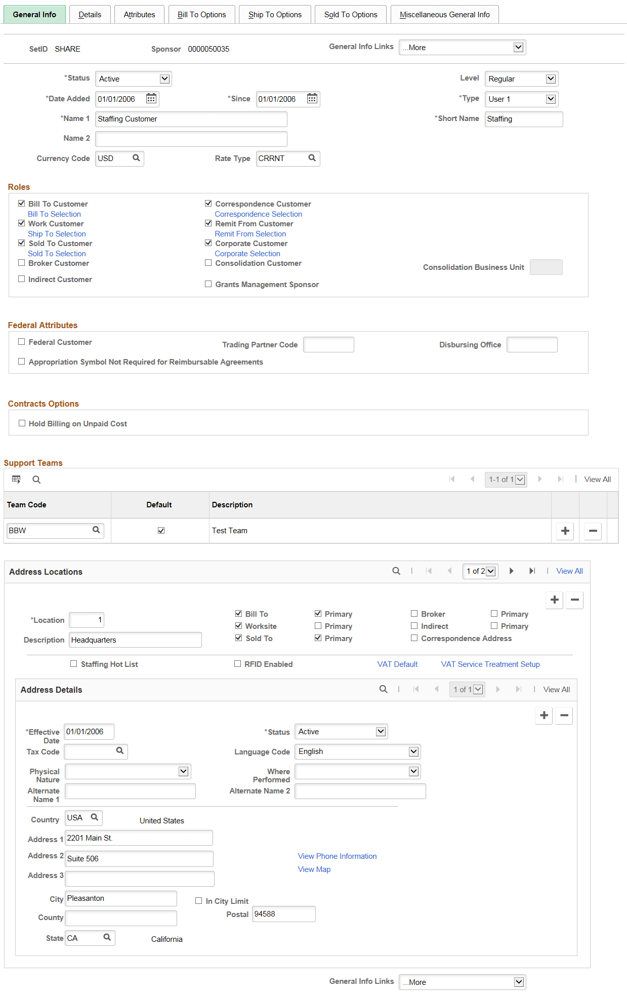Screen dimensions: 627x994
Task: Go to next Address Location
Action: [x=511, y=571]
